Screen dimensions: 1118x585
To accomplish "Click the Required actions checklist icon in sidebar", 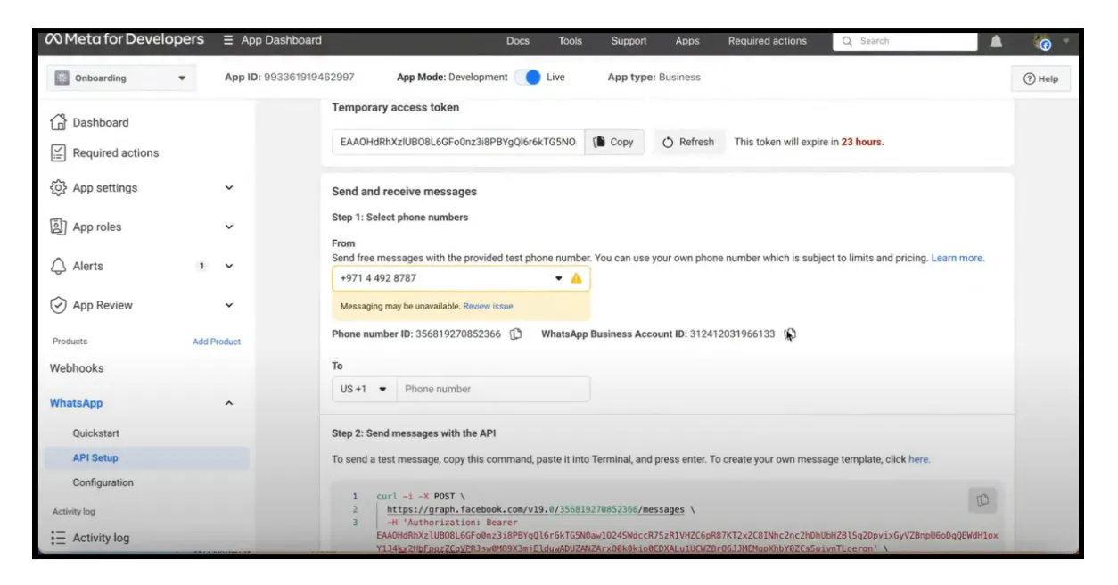I will tap(59, 152).
